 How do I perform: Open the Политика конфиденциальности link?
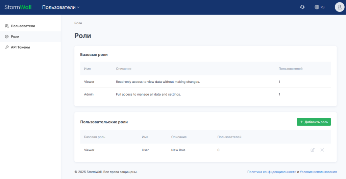coord(272,172)
